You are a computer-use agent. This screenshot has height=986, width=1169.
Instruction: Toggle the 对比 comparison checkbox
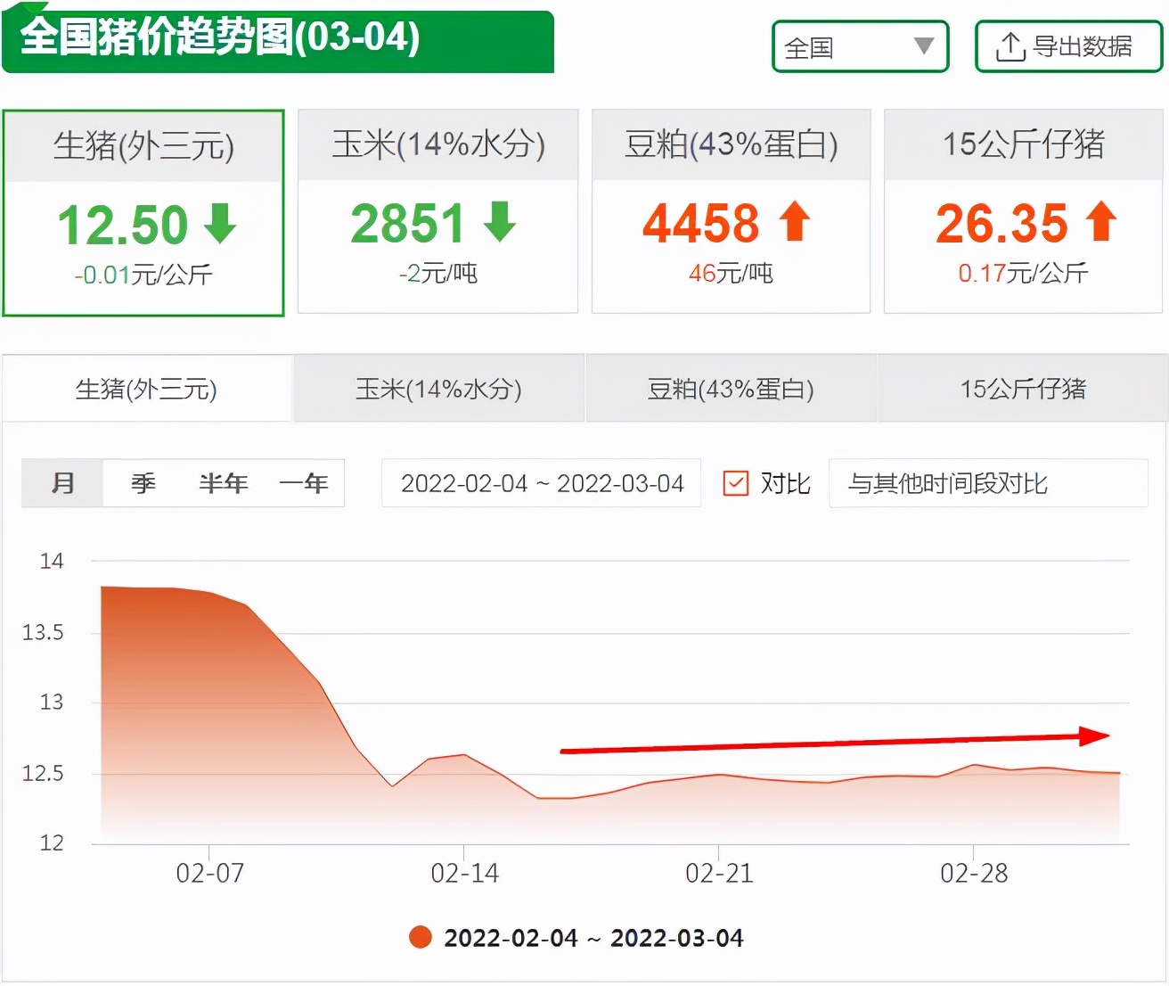(x=735, y=483)
